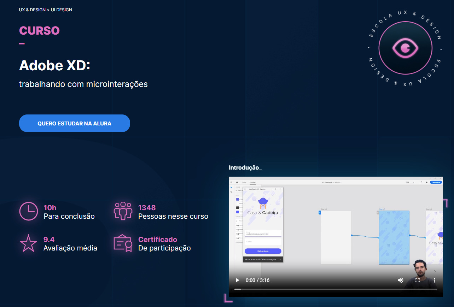
Task: Click the clock icon beside 10h
Action: click(28, 211)
